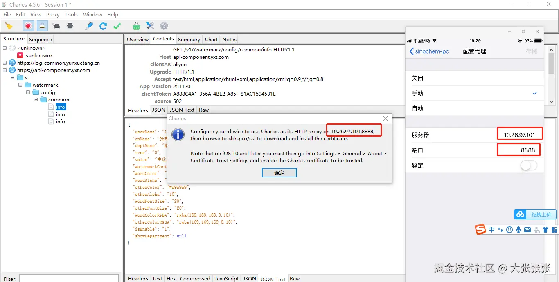Switch to the Sequence tab
Image resolution: width=559 pixels, height=282 pixels.
[41, 39]
